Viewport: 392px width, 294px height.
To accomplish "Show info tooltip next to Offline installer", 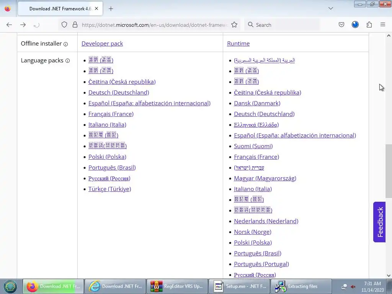I will [x=66, y=44].
